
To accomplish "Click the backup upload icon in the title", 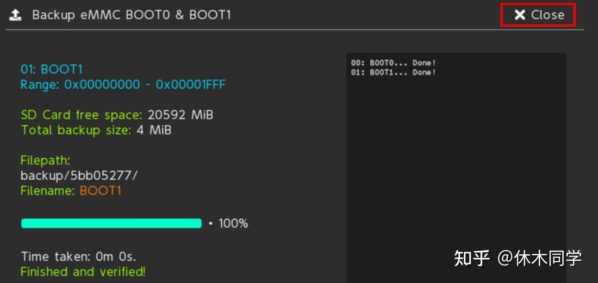I will (16, 15).
